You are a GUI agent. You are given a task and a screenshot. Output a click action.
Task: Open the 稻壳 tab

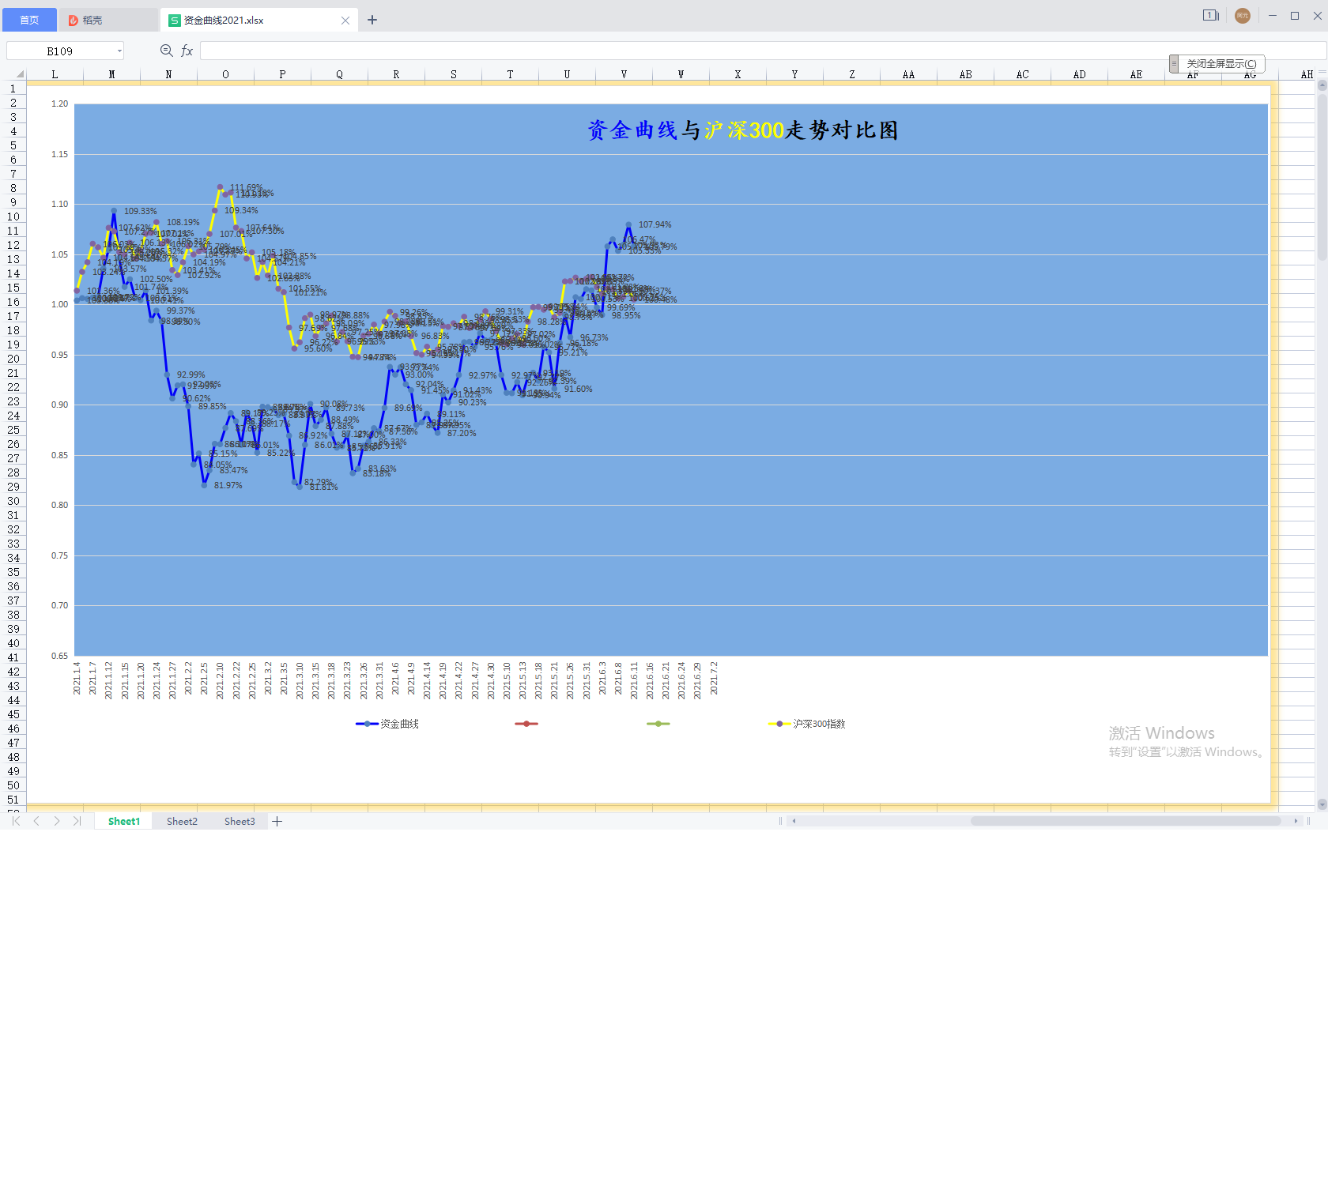[x=109, y=20]
